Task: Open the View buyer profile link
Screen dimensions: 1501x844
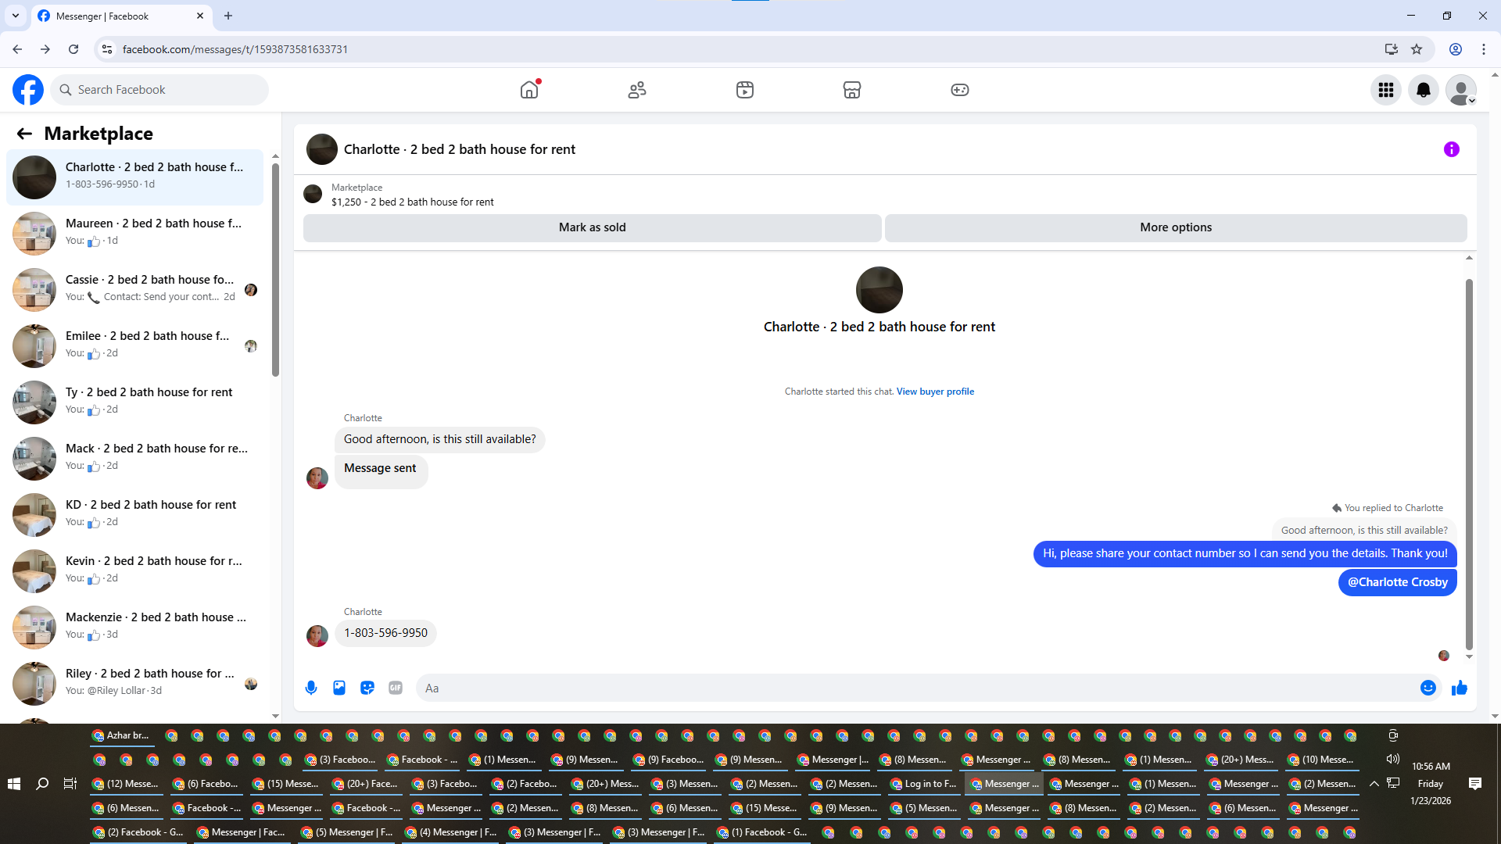Action: point(935,392)
